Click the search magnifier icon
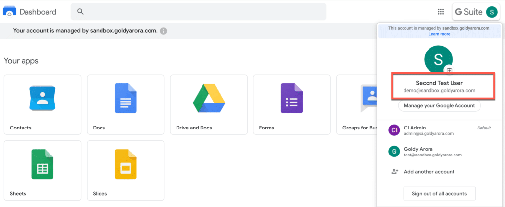The width and height of the screenshot is (505, 207). click(x=80, y=12)
